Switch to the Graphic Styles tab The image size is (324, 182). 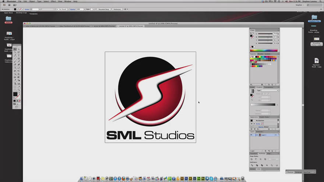pos(264,117)
